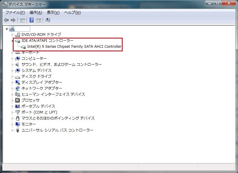Click the サウンド speaker icon
This screenshot has height=173, width=238.
pos(17,65)
